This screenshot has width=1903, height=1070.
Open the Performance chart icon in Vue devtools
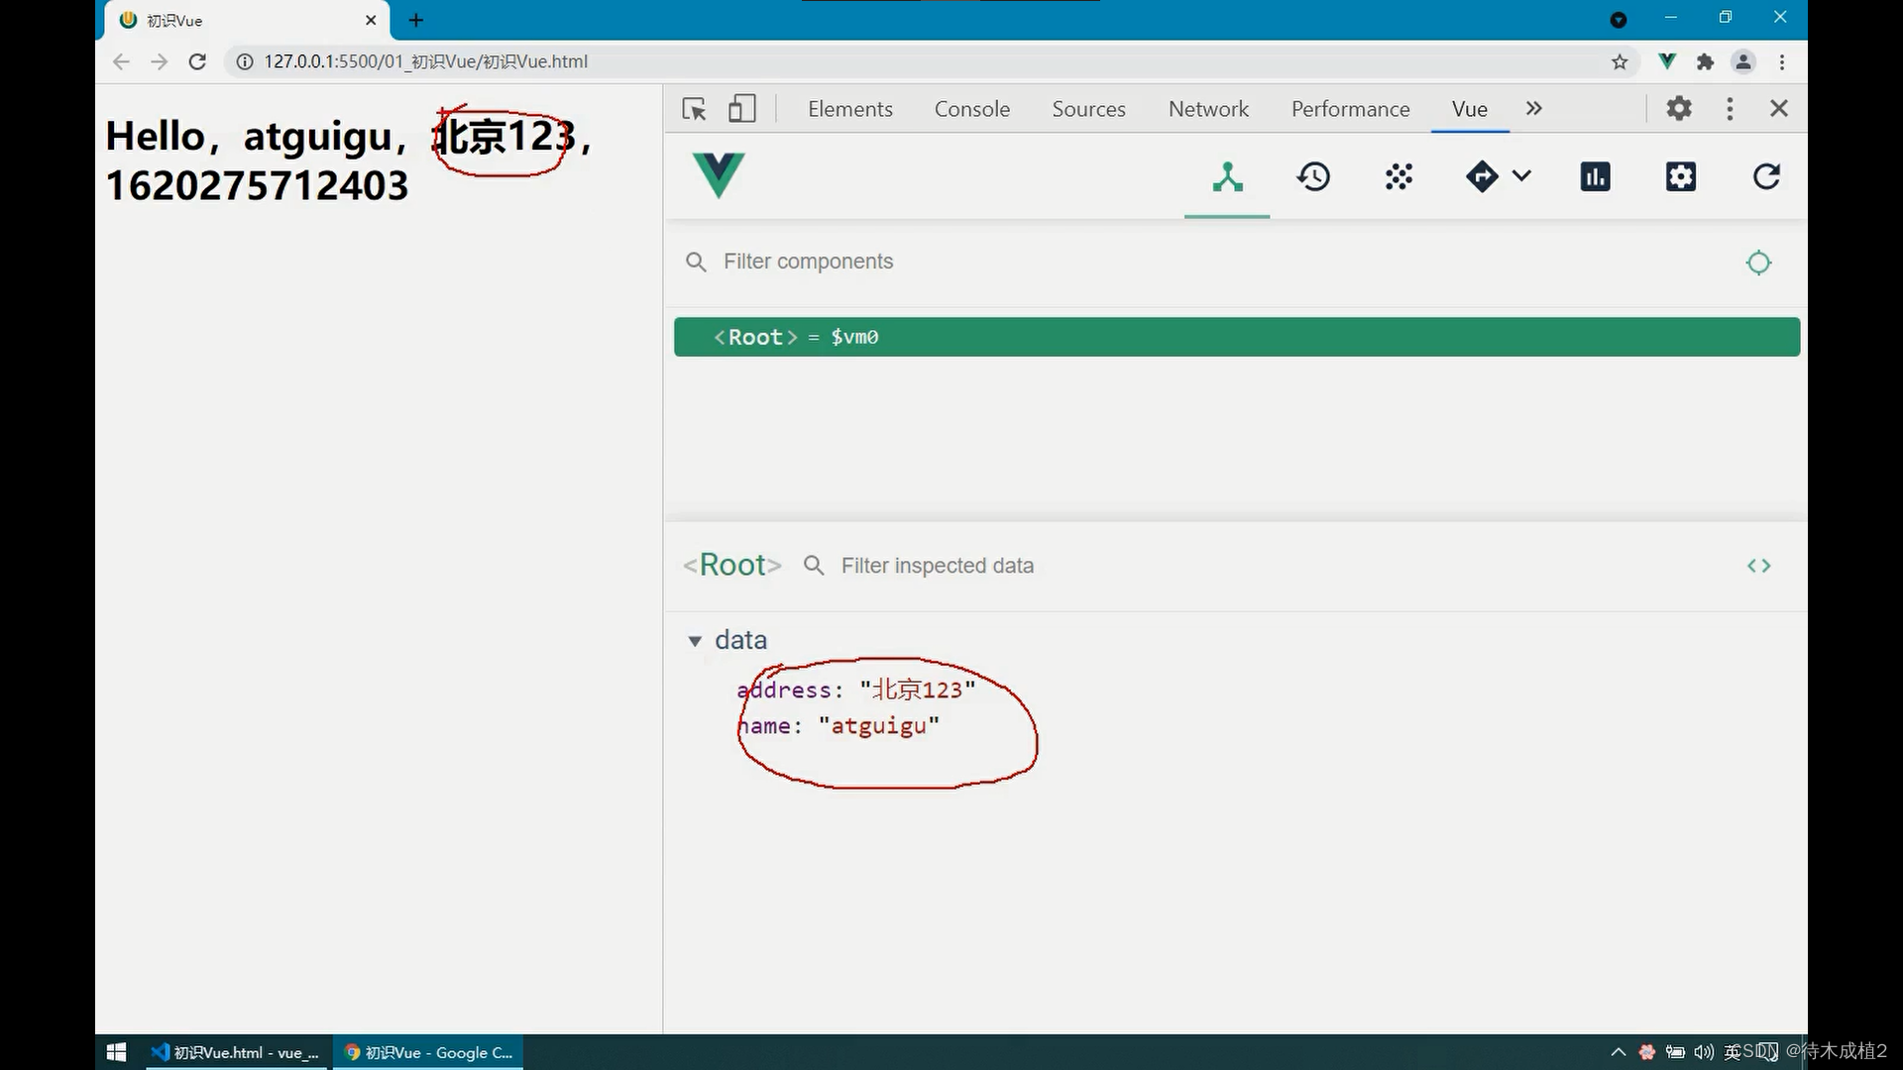(x=1595, y=177)
